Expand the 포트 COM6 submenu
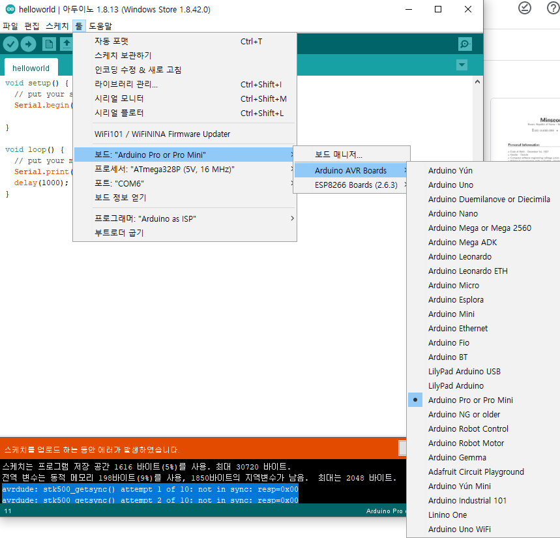This screenshot has width=560, height=538. (x=185, y=183)
